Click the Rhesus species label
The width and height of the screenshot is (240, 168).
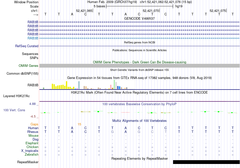coord(33,132)
